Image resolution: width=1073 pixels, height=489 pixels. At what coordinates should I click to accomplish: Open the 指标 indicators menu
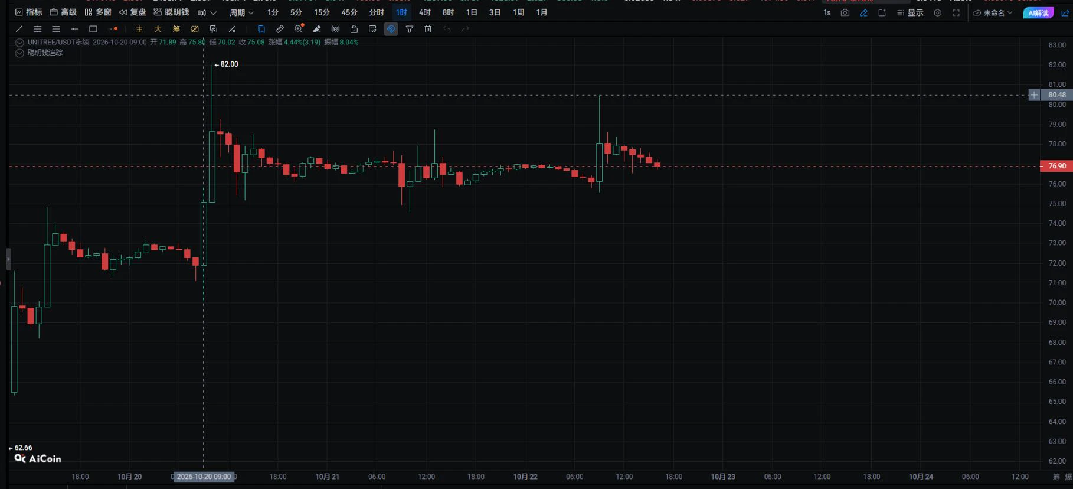pyautogui.click(x=28, y=12)
